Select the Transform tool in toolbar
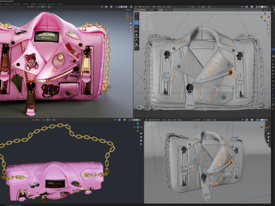 tap(136, 35)
